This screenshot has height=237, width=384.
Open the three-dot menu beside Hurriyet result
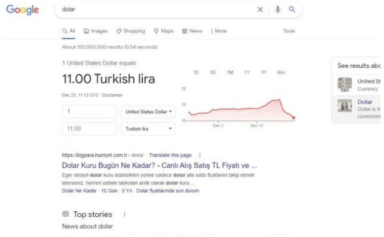[200, 155]
